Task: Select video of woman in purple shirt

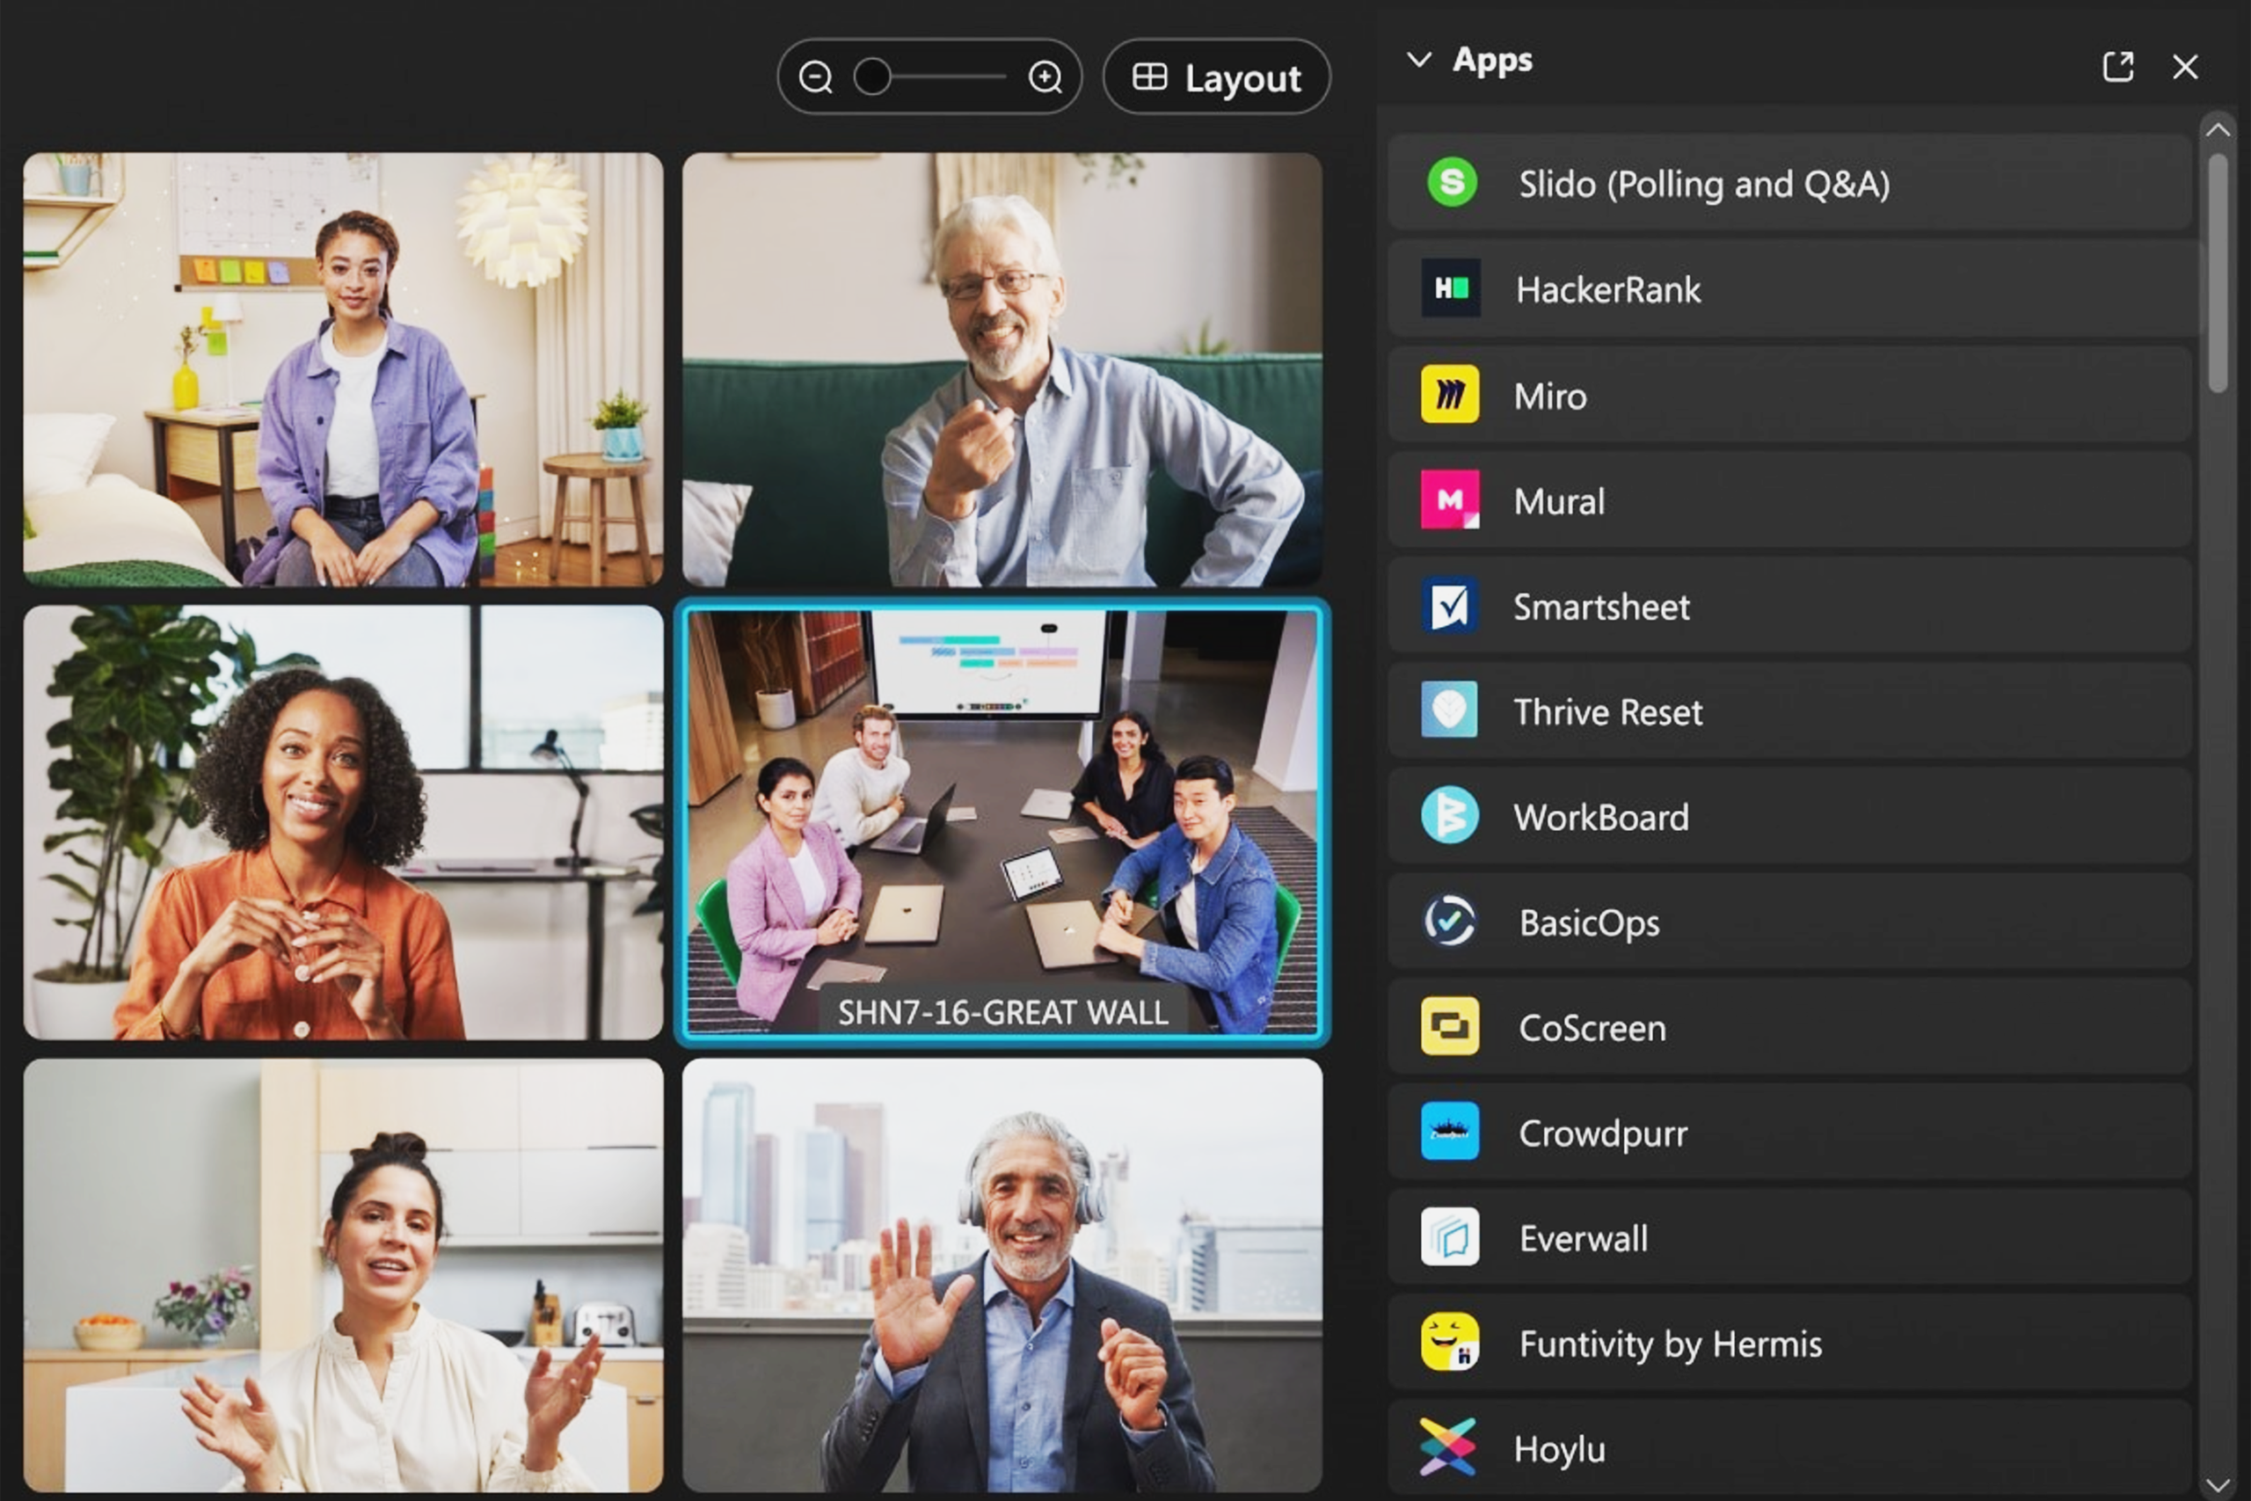Action: point(343,368)
